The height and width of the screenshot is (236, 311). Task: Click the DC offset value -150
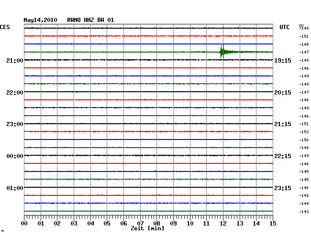pyautogui.click(x=304, y=140)
